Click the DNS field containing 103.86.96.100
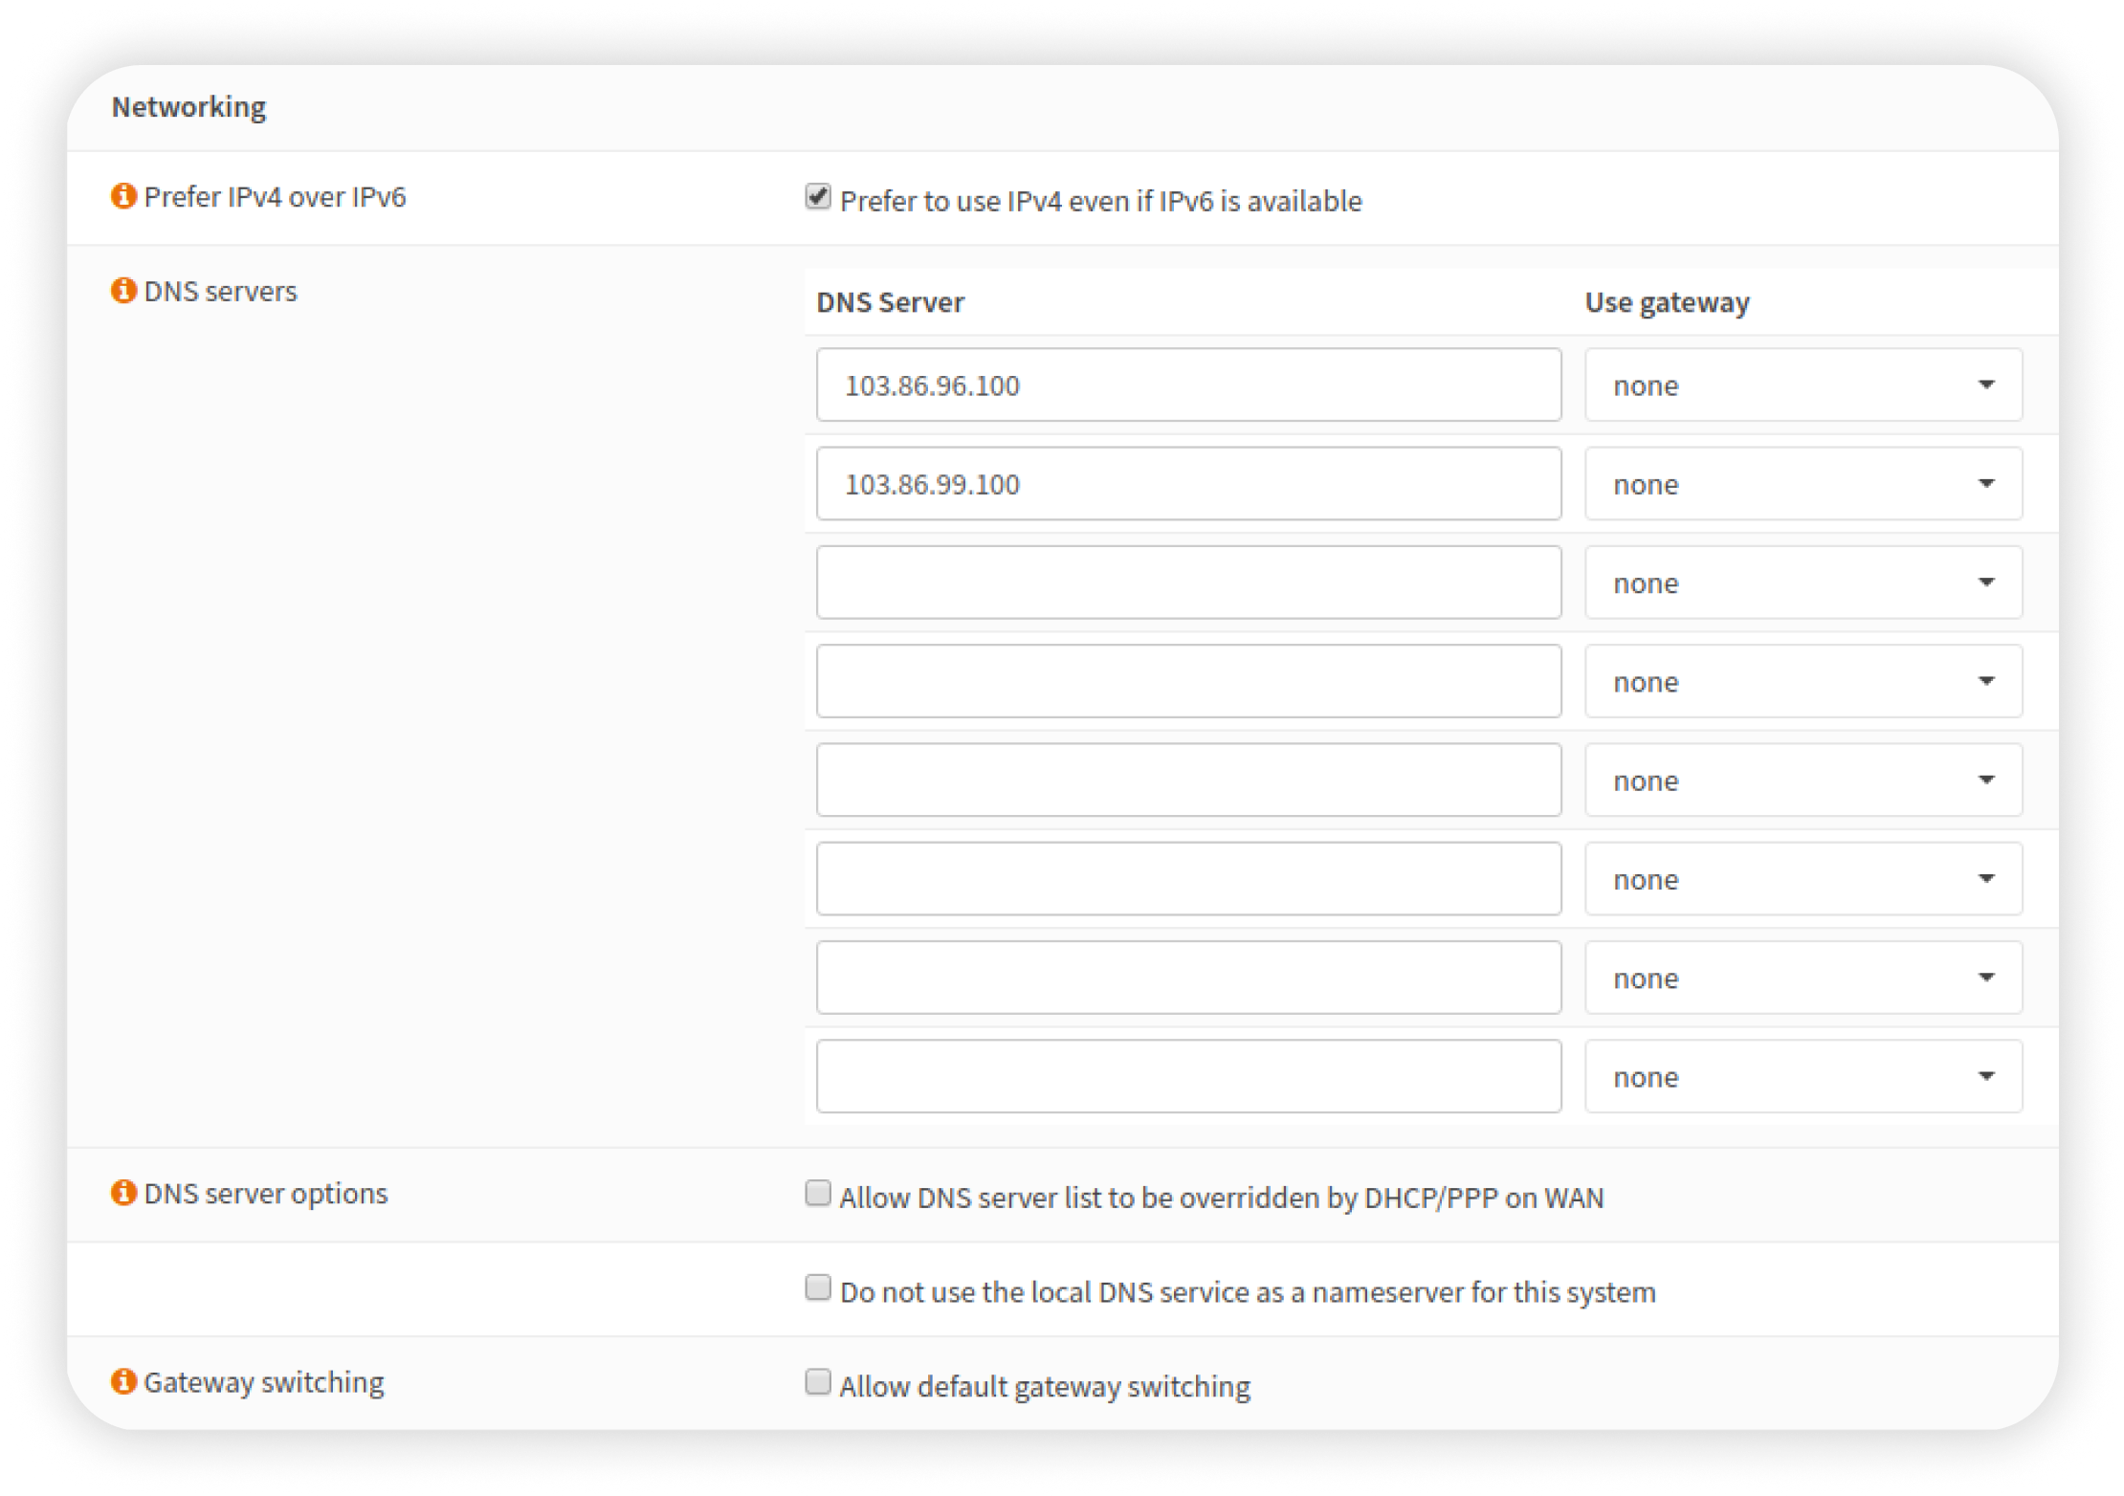This screenshot has width=2124, height=1496. (x=1188, y=385)
